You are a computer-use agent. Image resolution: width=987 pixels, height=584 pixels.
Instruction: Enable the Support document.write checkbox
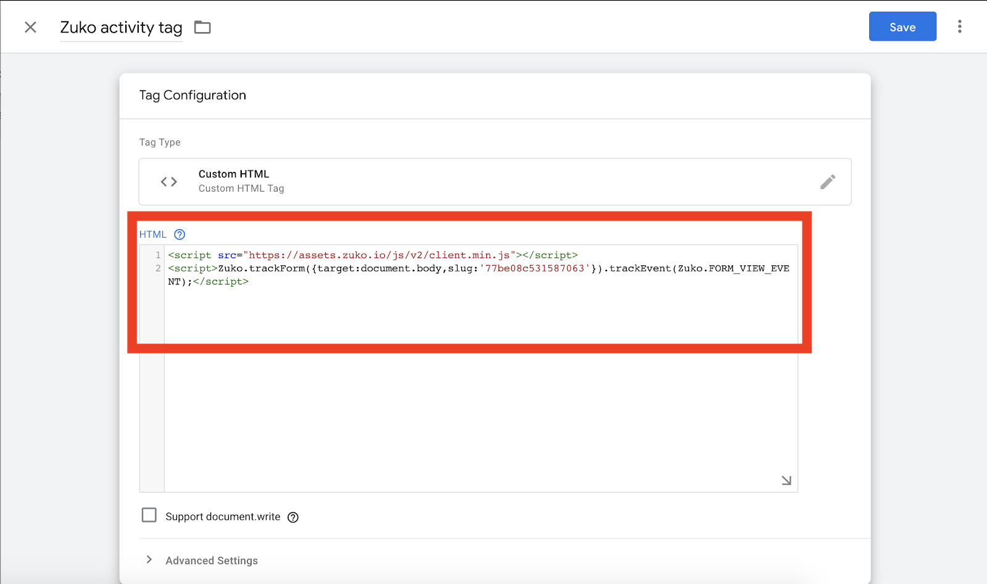[x=149, y=515]
